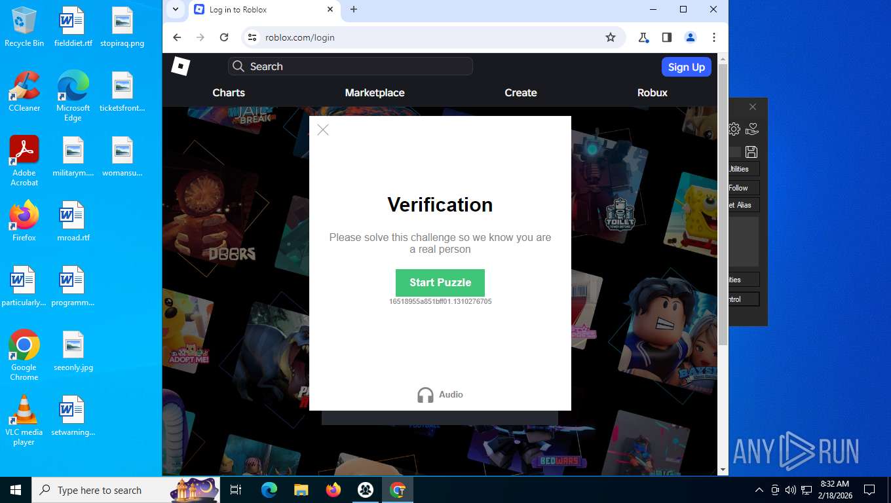Click the Utilities button in side window

(x=744, y=169)
